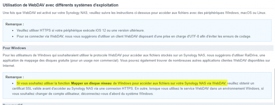
Task: Click the "Remarque :" label under Pour Windows
Action: [x=15, y=77]
